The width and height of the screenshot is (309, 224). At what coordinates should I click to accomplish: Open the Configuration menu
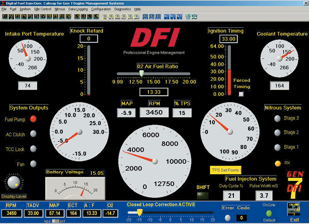coord(101,9)
